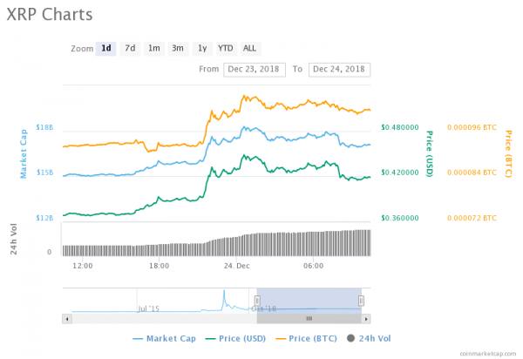Toggle Market Cap series in legend
The width and height of the screenshot is (523, 359).
pyautogui.click(x=164, y=339)
